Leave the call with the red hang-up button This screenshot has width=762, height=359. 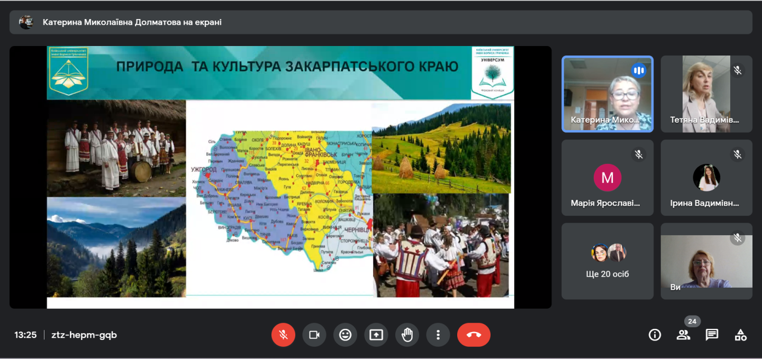click(474, 335)
